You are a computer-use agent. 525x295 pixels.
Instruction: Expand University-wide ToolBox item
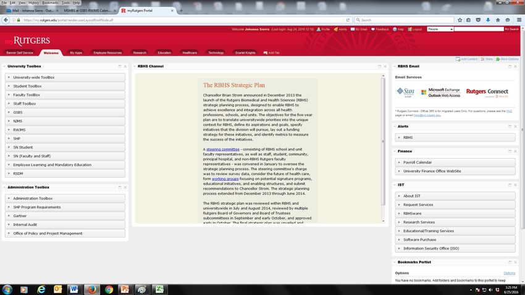[65, 77]
